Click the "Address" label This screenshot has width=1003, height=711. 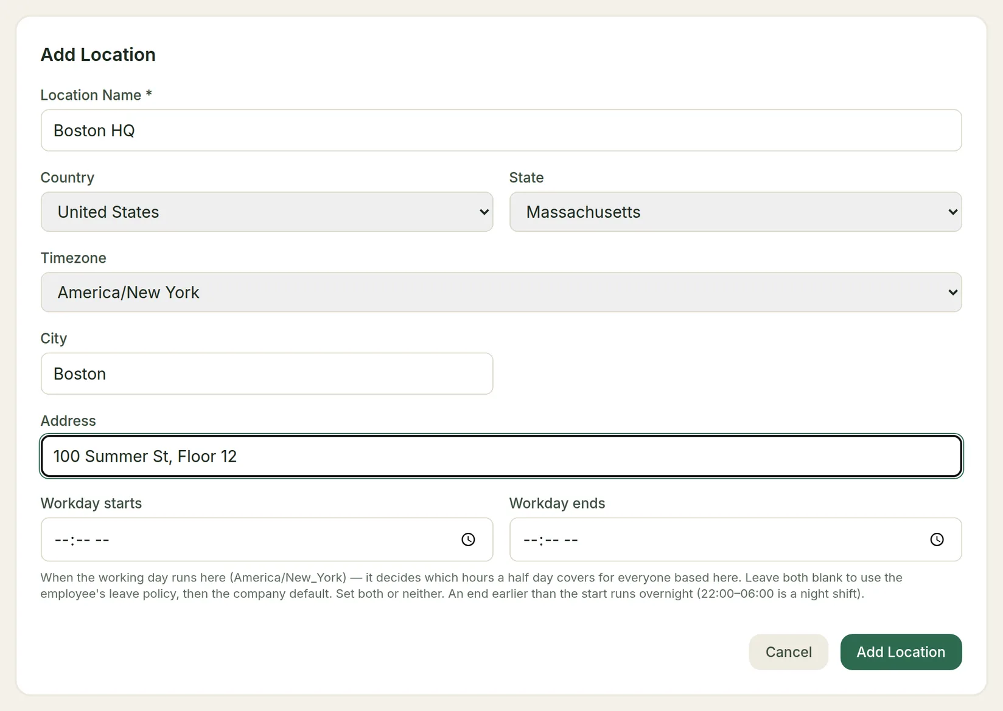68,421
